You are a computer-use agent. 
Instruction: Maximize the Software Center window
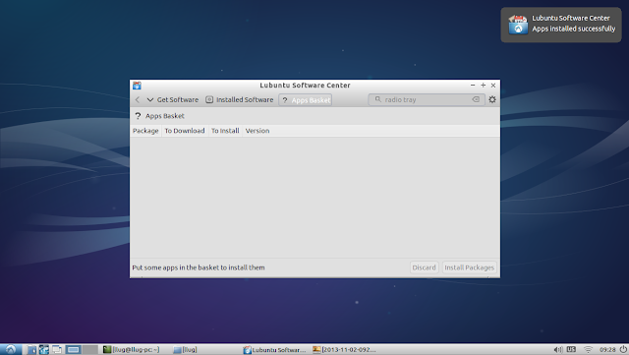point(483,86)
